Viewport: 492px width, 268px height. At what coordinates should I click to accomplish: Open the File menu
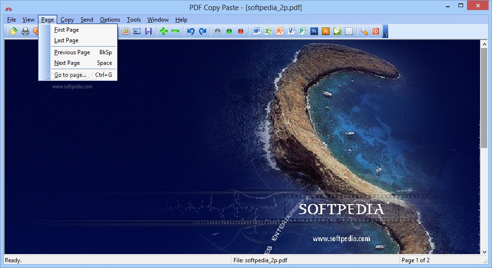12,20
